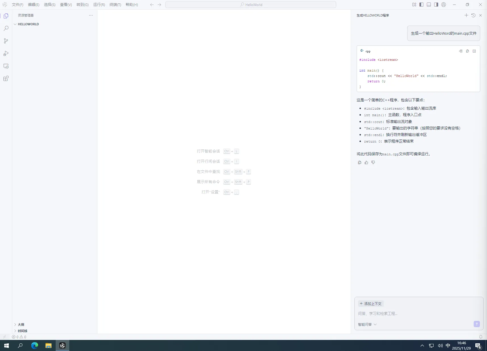Screen dimensions: 487x351
Task: Show errors and warnings in the status bar
Action: [x=19, y=337]
